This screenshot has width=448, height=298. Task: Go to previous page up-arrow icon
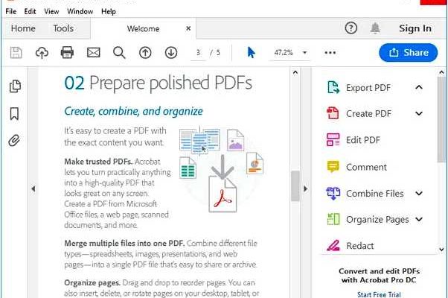(x=145, y=53)
